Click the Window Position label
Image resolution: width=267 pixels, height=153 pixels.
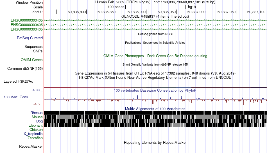(29, 2)
